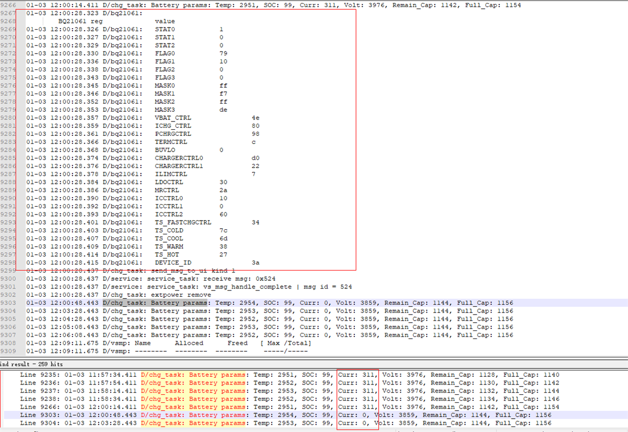Click the ICHG_CTRL line with value 80
The height and width of the screenshot is (432, 628).
tap(143, 126)
